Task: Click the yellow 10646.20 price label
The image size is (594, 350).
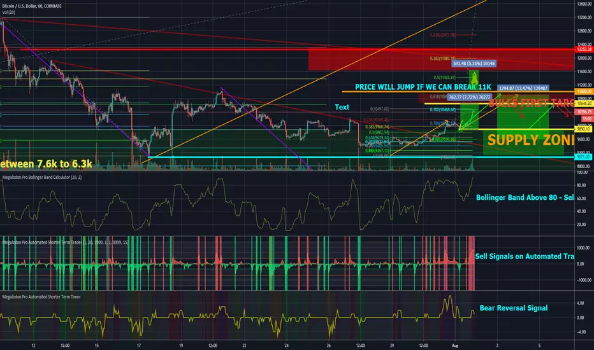Action: 584,103
